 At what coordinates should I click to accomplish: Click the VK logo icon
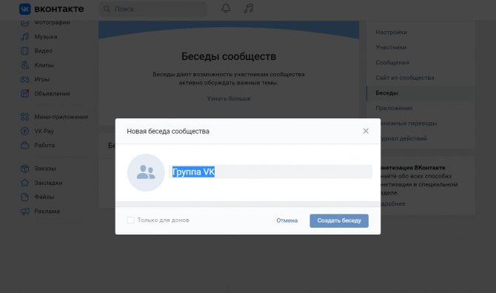pyautogui.click(x=25, y=9)
